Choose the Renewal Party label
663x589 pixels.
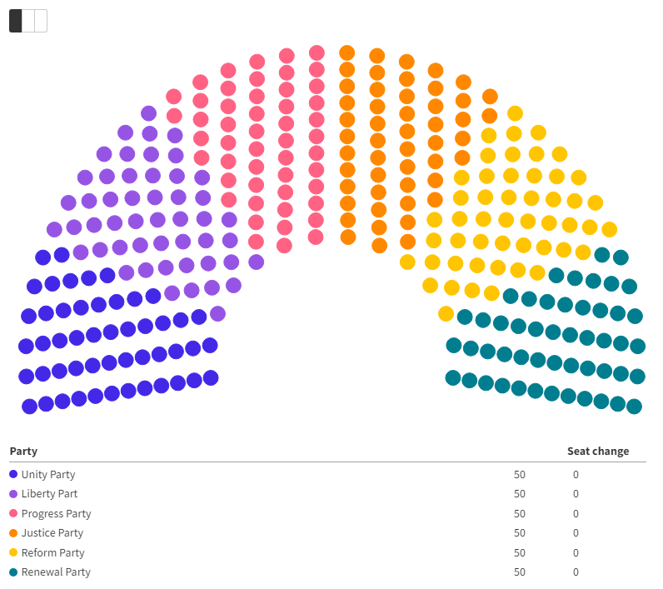56,572
